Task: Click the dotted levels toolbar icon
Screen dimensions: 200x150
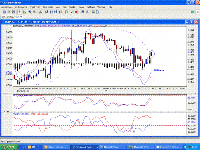Action: pos(87,12)
